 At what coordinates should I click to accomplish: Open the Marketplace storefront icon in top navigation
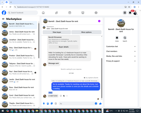pos(83,13)
